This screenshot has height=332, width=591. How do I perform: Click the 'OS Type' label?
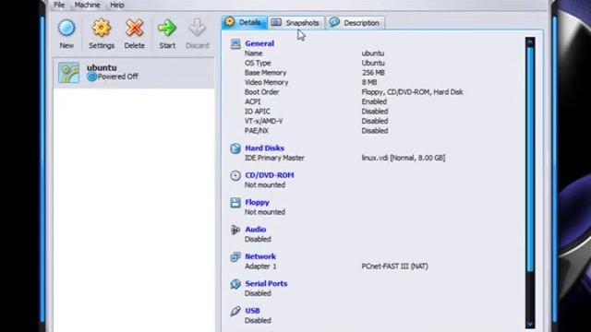click(x=258, y=64)
